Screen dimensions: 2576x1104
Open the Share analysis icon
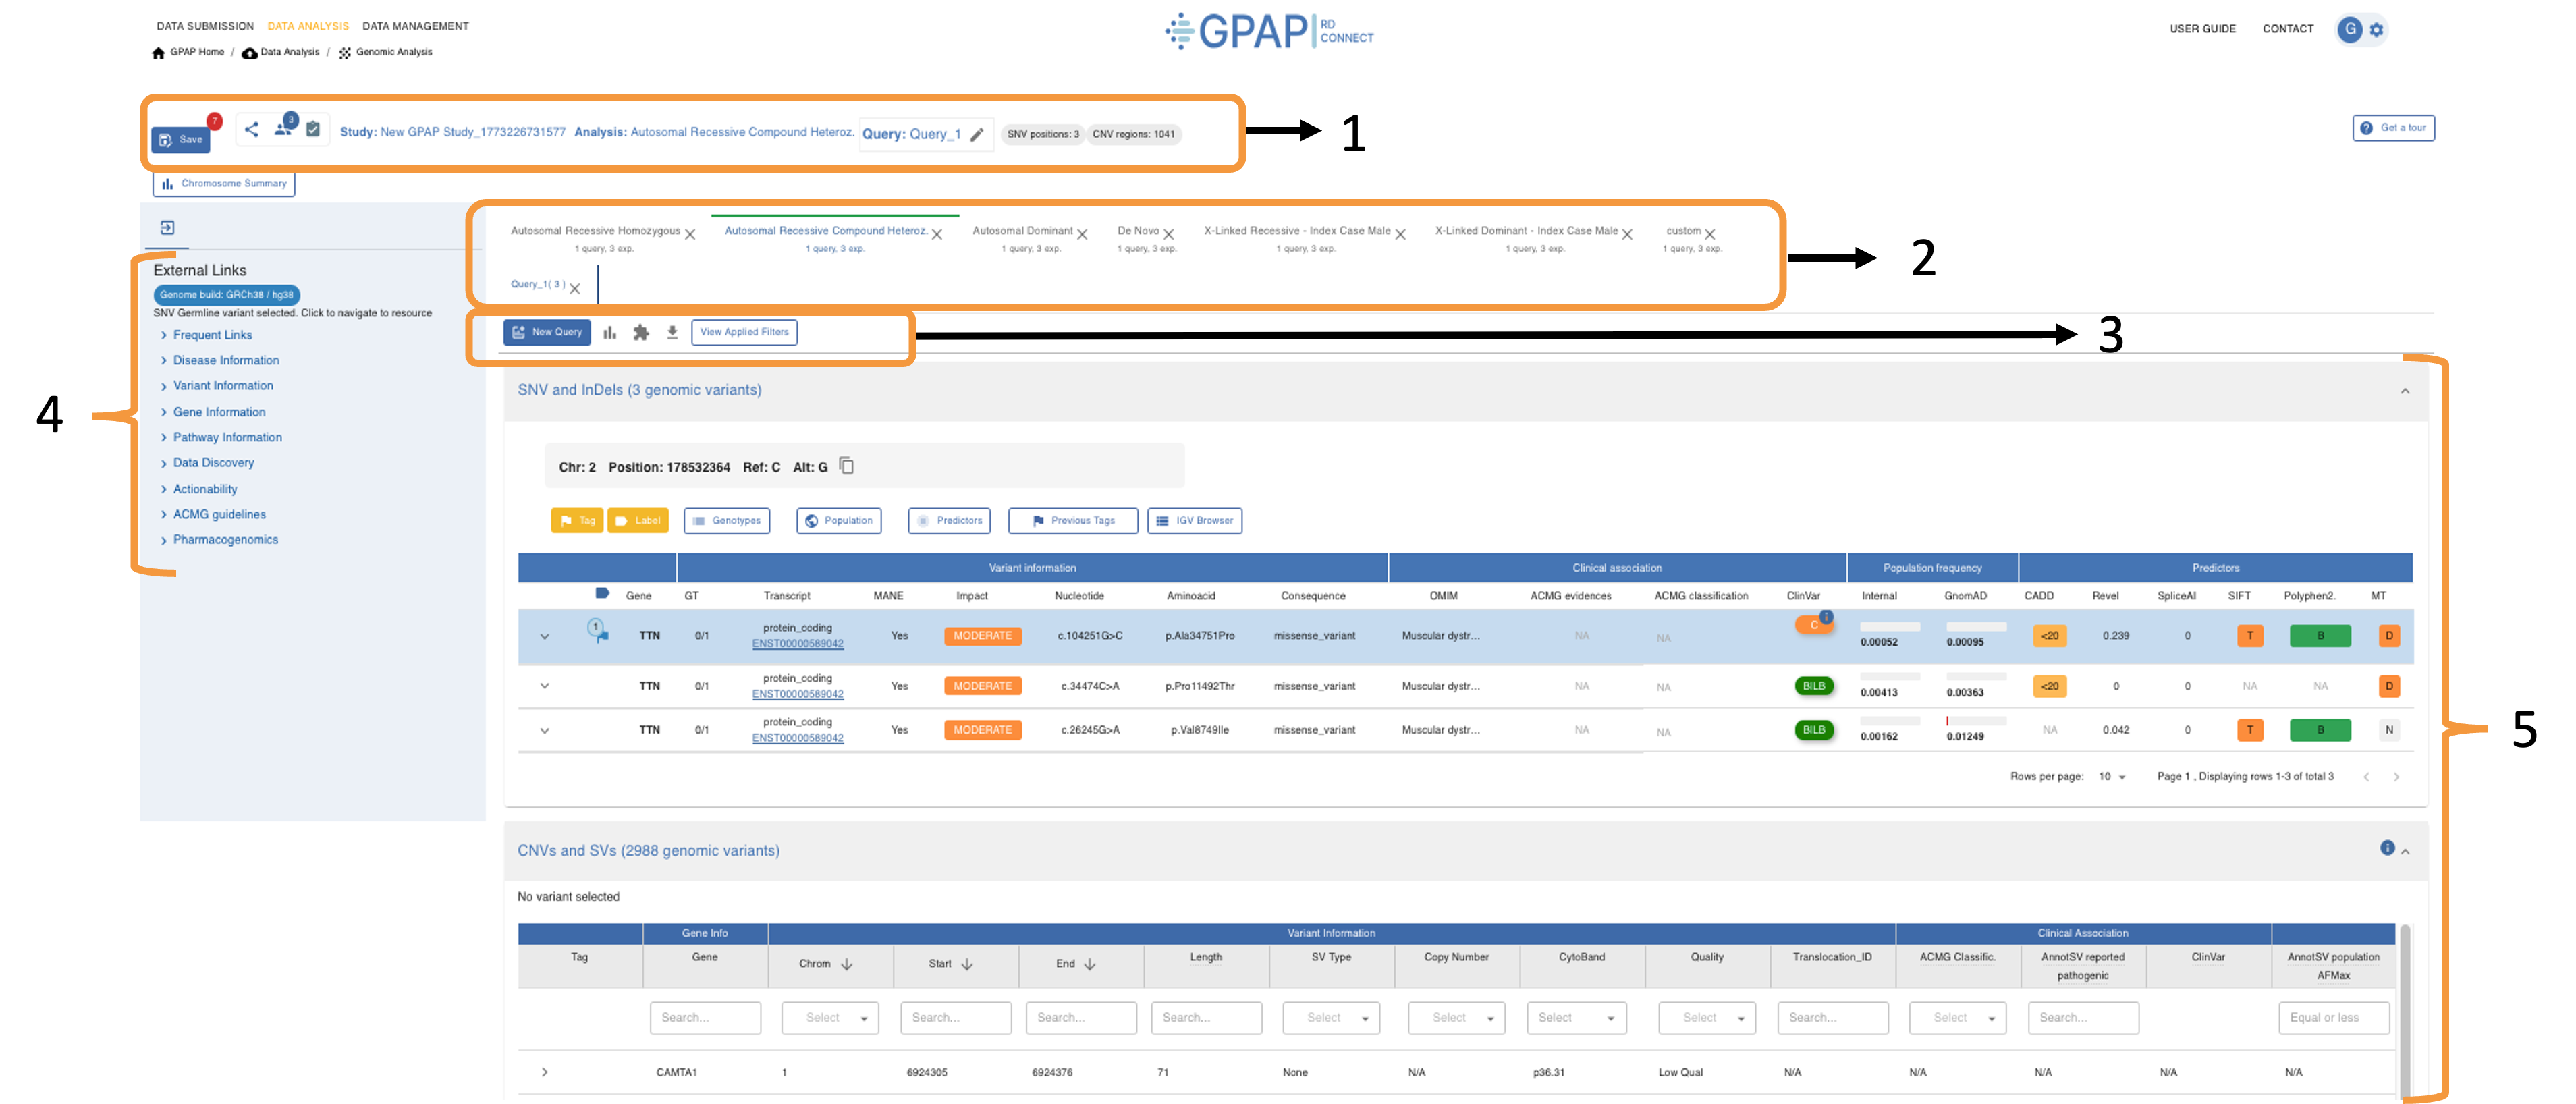click(251, 130)
